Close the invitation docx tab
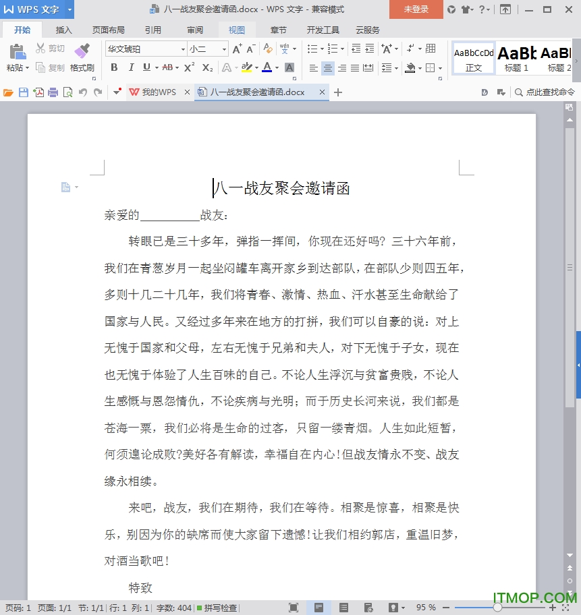This screenshot has height=615, width=581. tap(322, 92)
